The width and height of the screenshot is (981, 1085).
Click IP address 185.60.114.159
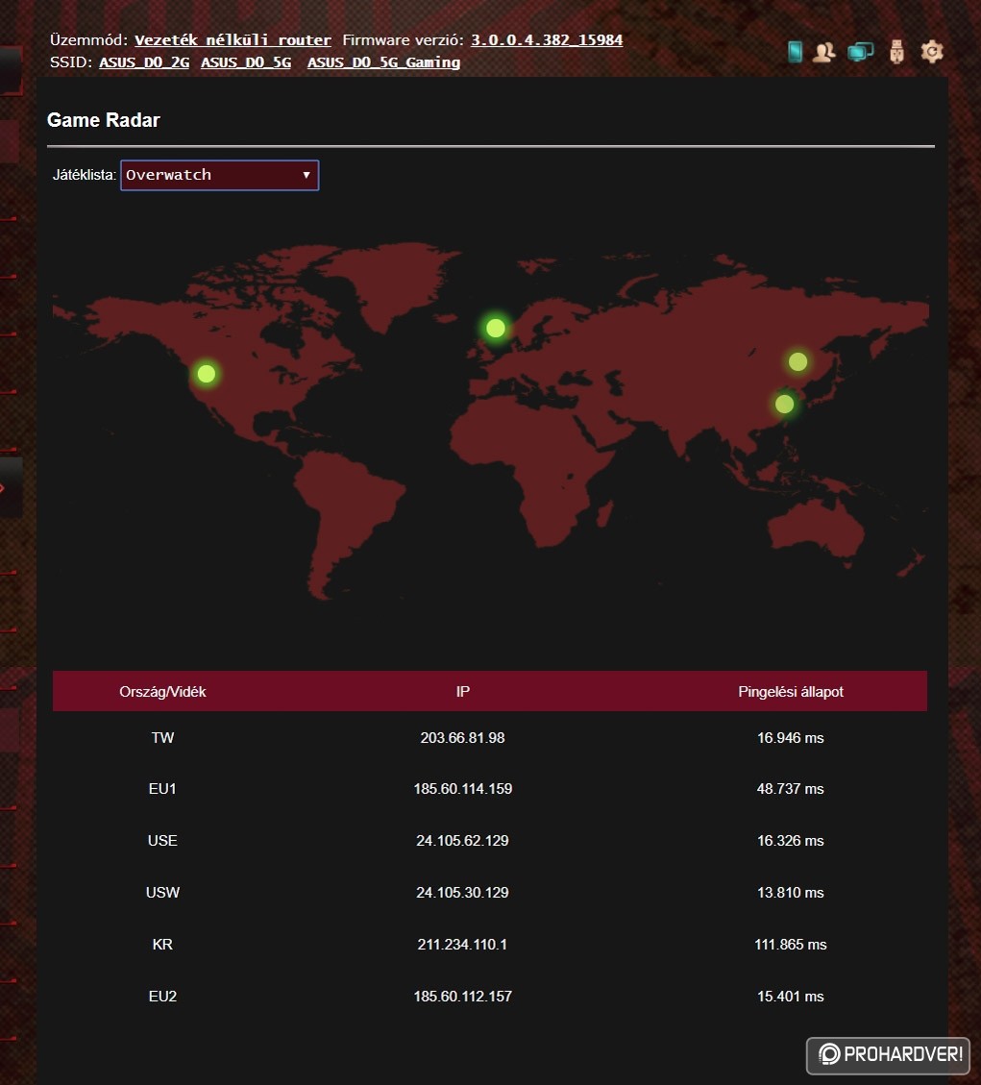tap(463, 789)
